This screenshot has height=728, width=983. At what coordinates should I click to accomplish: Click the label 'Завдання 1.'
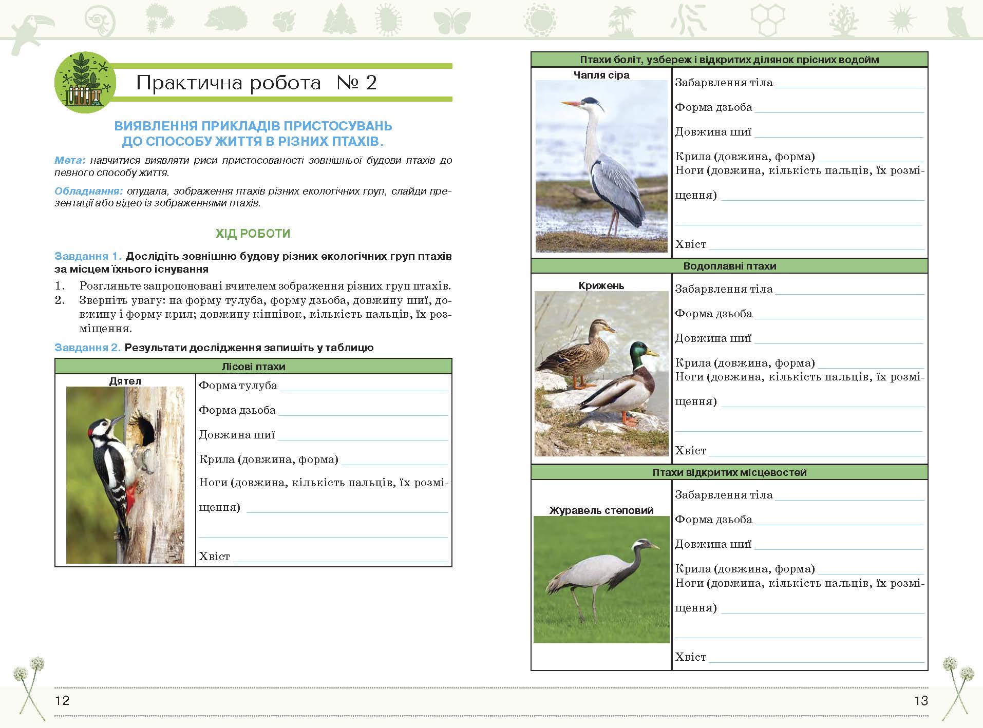(x=88, y=256)
